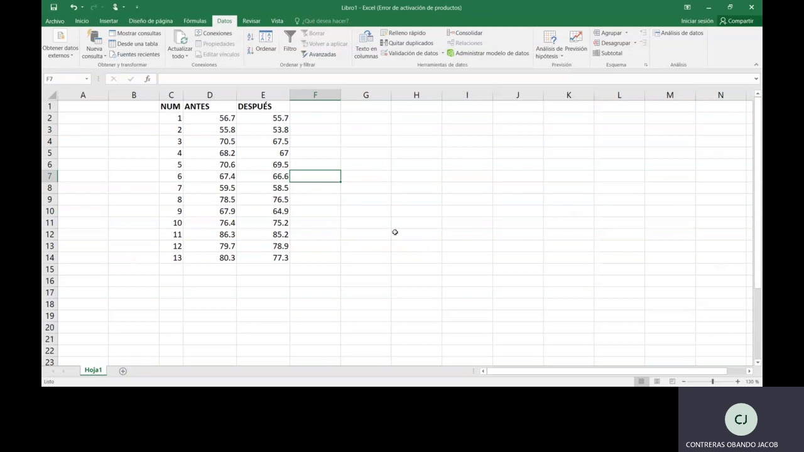
Task: Open Actualizar todo dropdown
Action: 180,45
